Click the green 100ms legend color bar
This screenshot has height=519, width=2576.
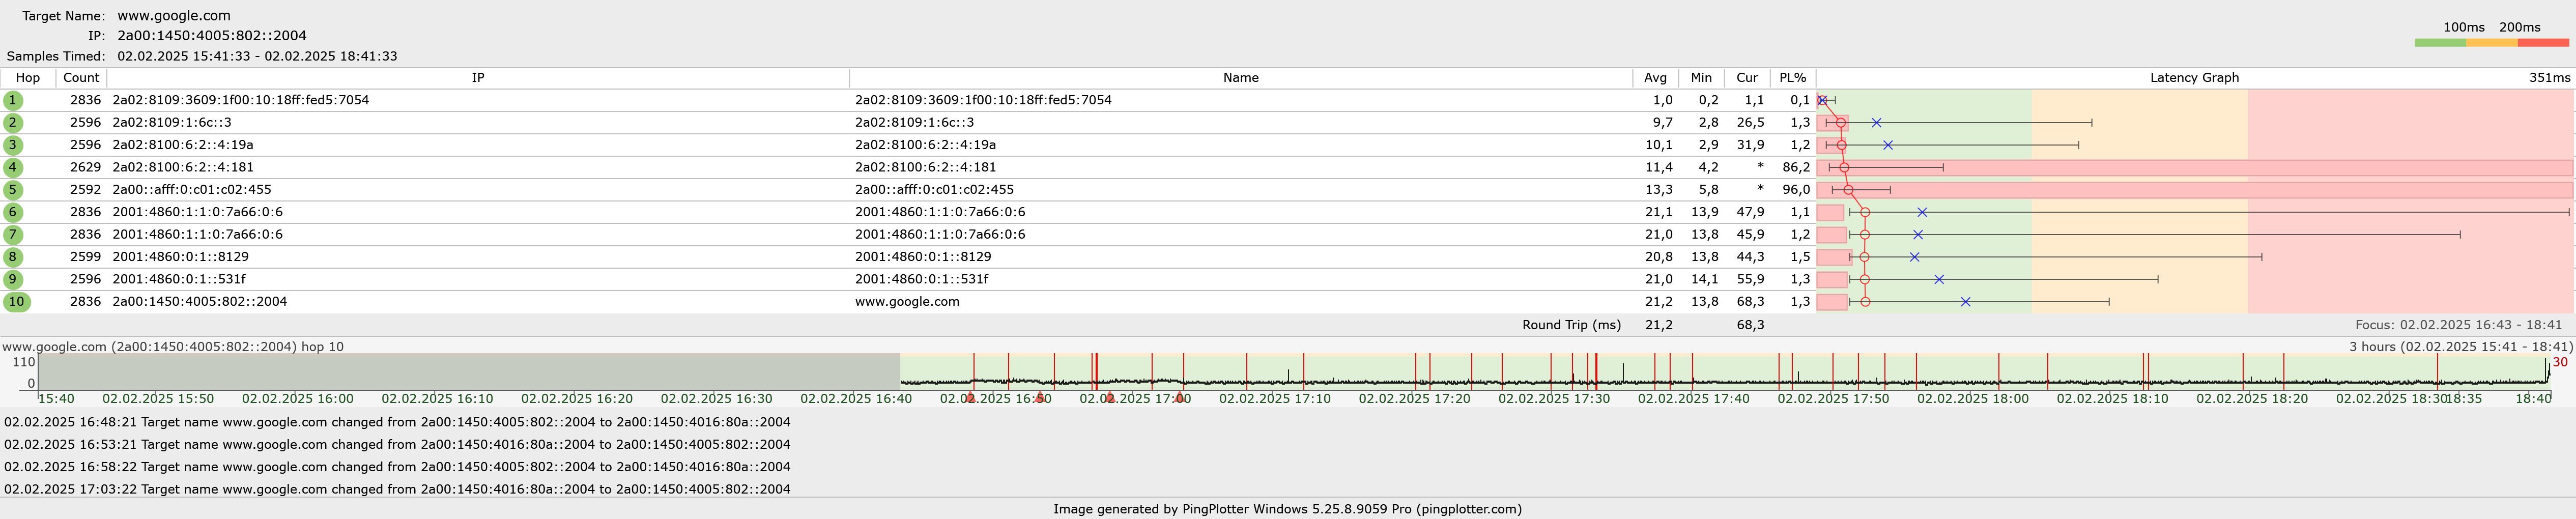2440,43
